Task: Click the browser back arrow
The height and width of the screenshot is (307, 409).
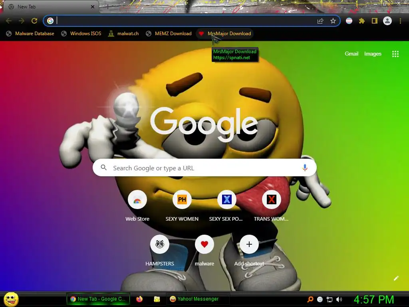Action: pos(9,21)
